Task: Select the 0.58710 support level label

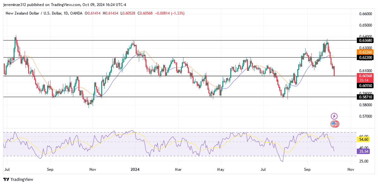Action: (x=365, y=97)
